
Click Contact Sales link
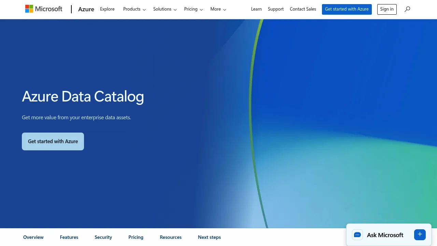click(303, 9)
